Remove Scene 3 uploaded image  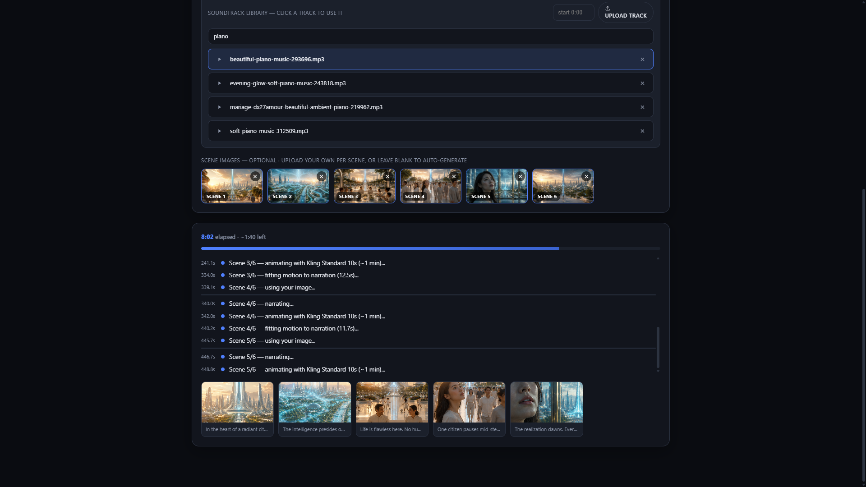coord(388,176)
